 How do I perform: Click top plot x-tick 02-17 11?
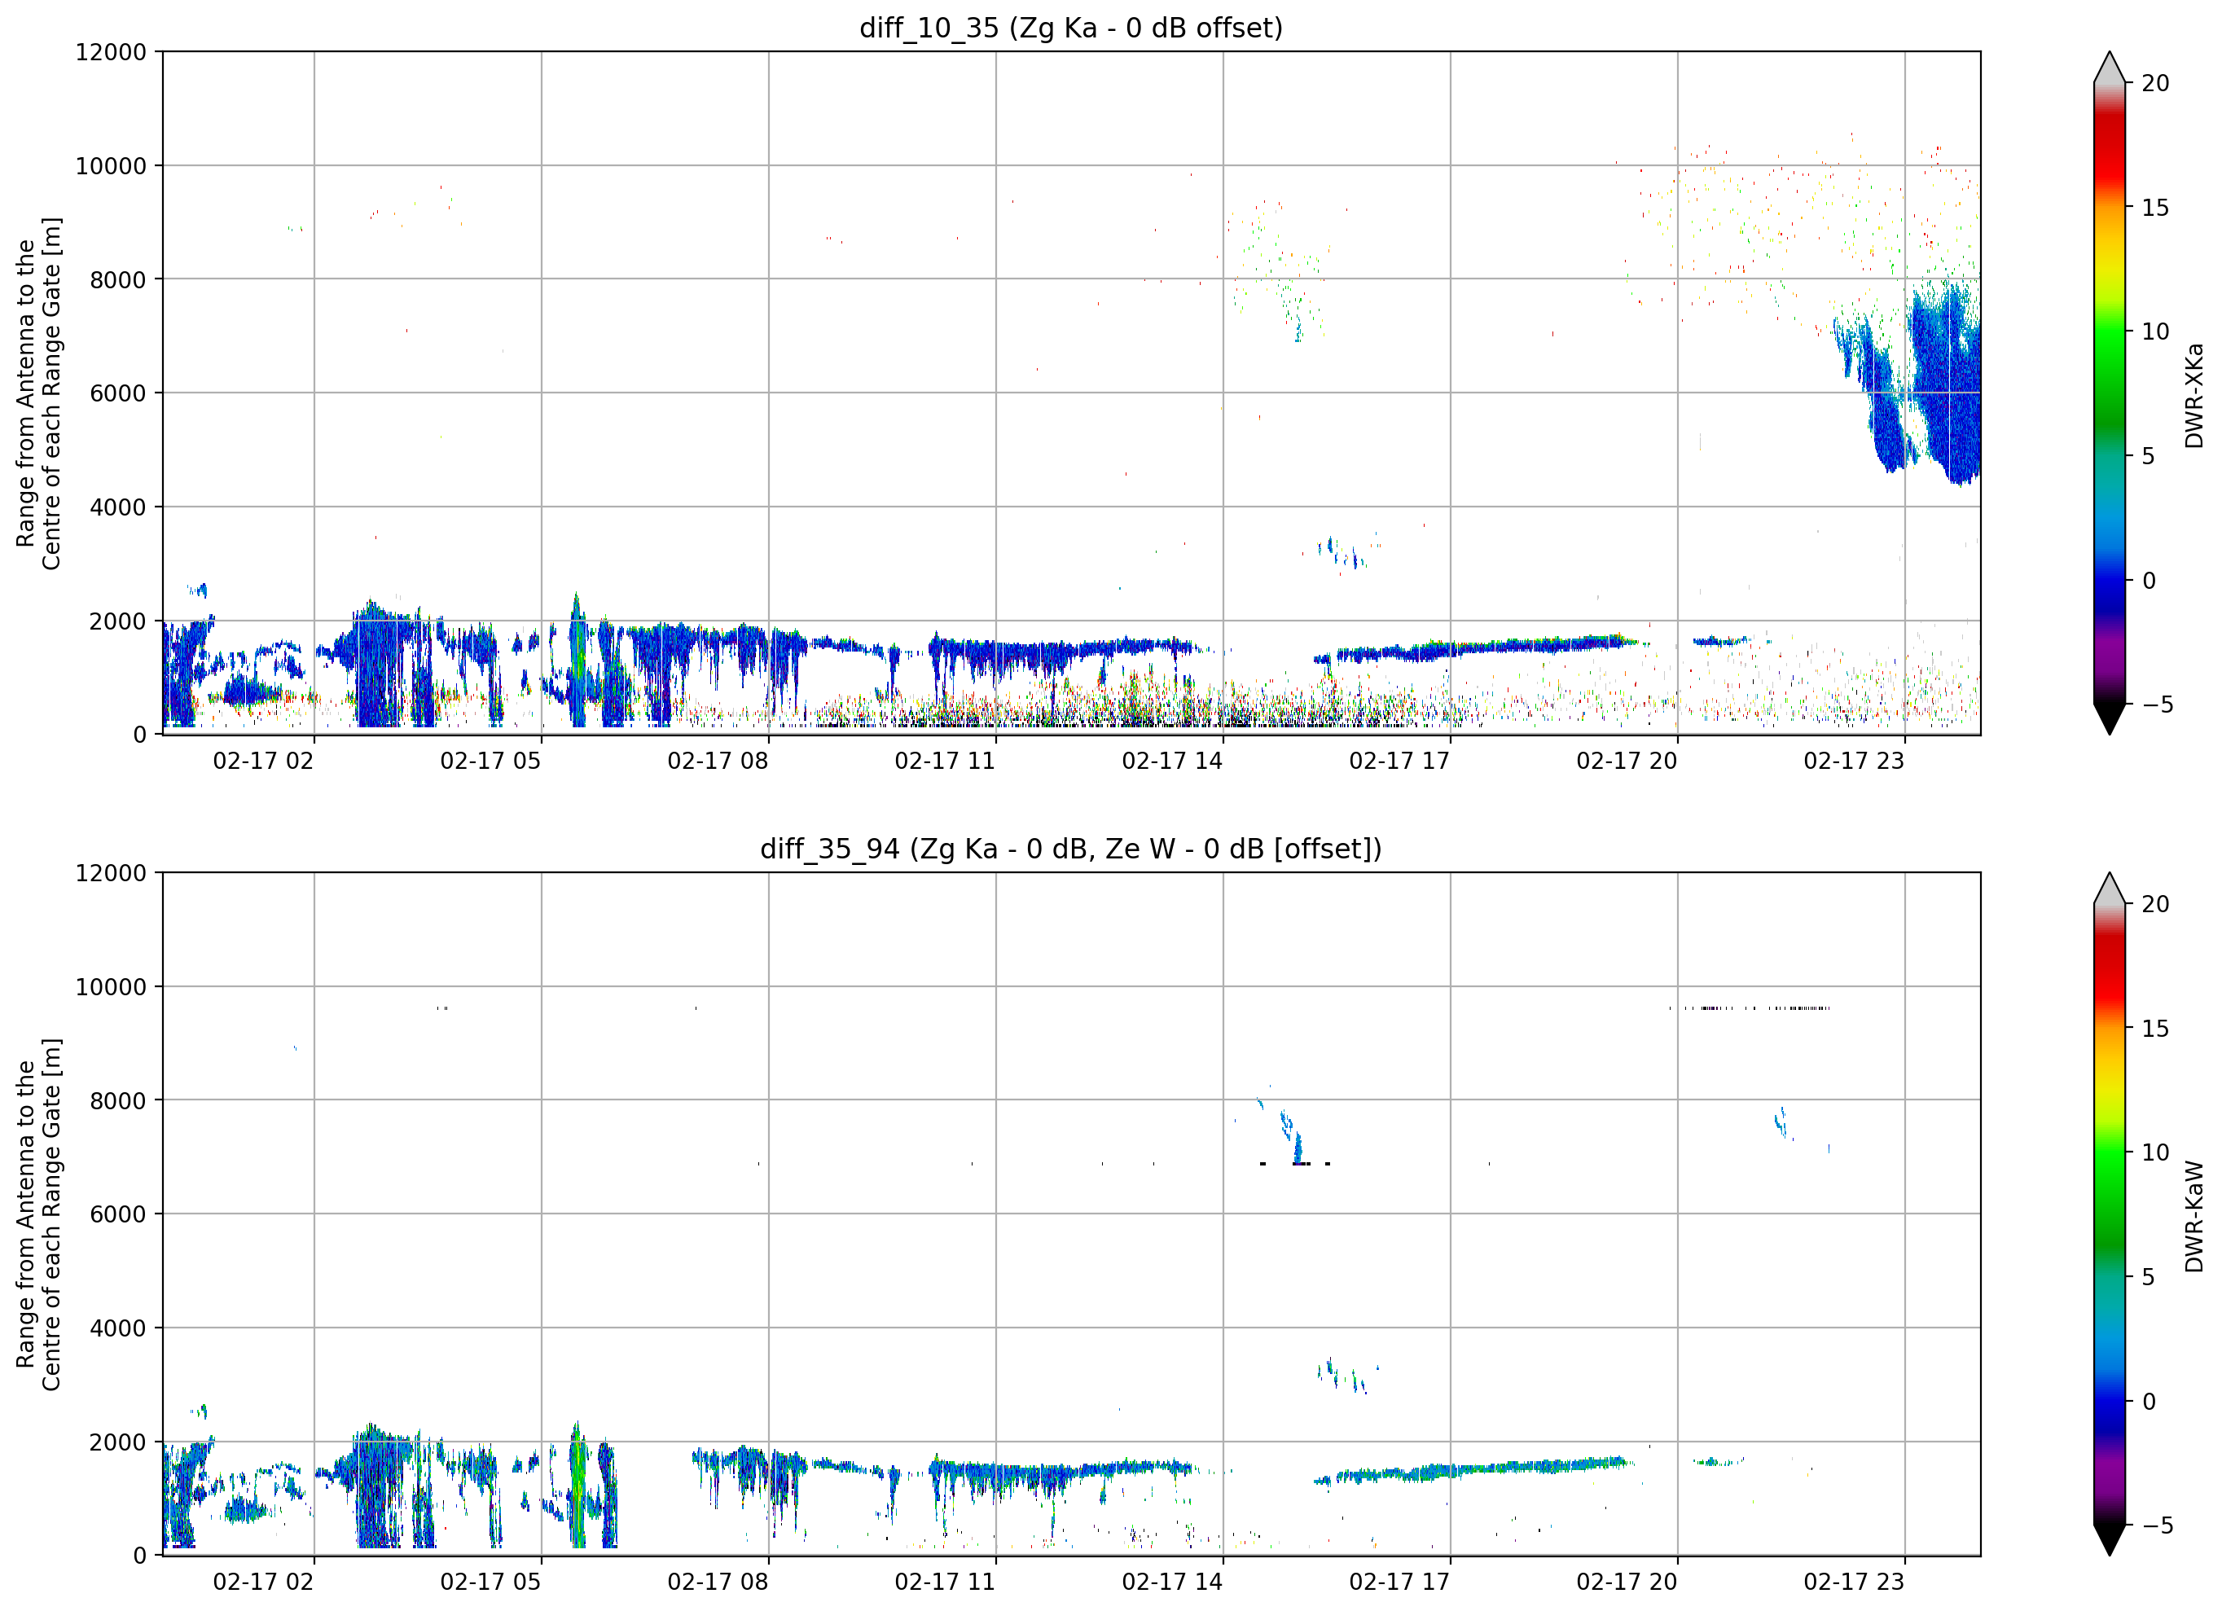pos(946,762)
